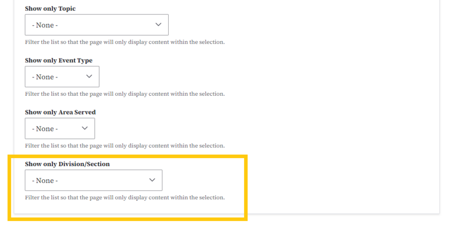Click the filter help text under Division/Section dropdown
The height and width of the screenshot is (225, 454).
pos(125,198)
